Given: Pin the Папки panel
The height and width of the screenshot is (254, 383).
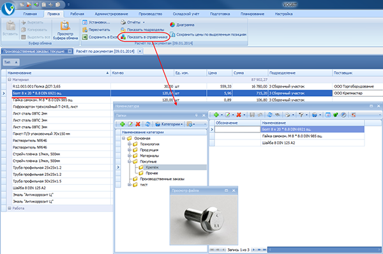Looking at the screenshot, I should coord(197,115).
